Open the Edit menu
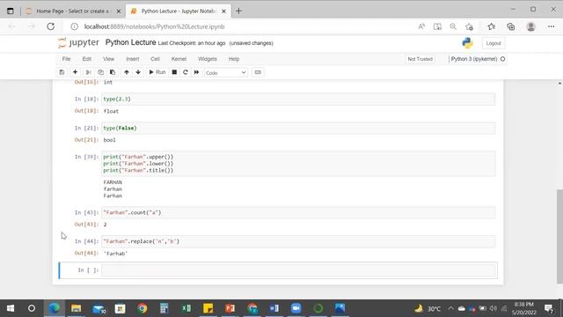The image size is (563, 317). (x=86, y=59)
